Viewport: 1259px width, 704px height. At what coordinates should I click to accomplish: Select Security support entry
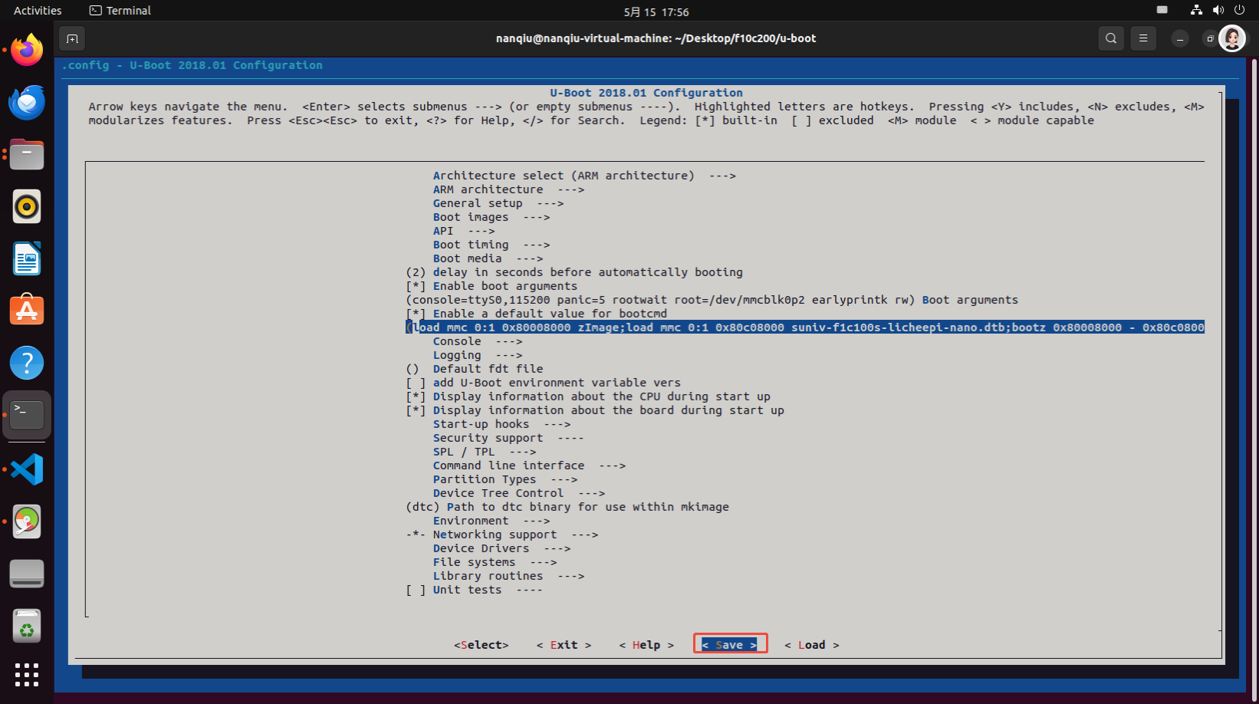click(x=508, y=438)
